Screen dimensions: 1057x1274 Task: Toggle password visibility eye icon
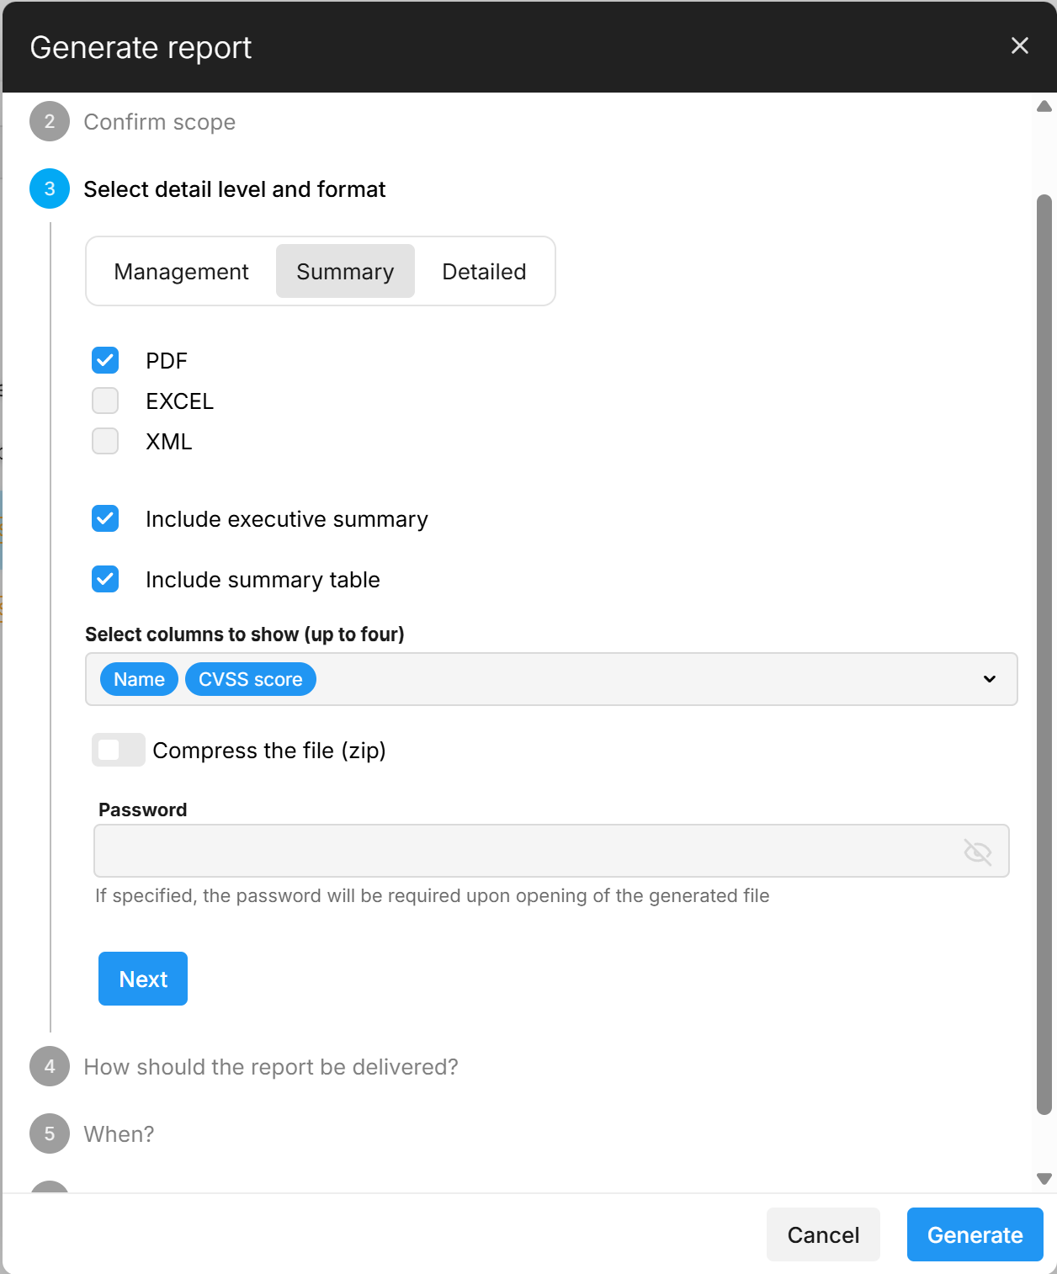(977, 852)
